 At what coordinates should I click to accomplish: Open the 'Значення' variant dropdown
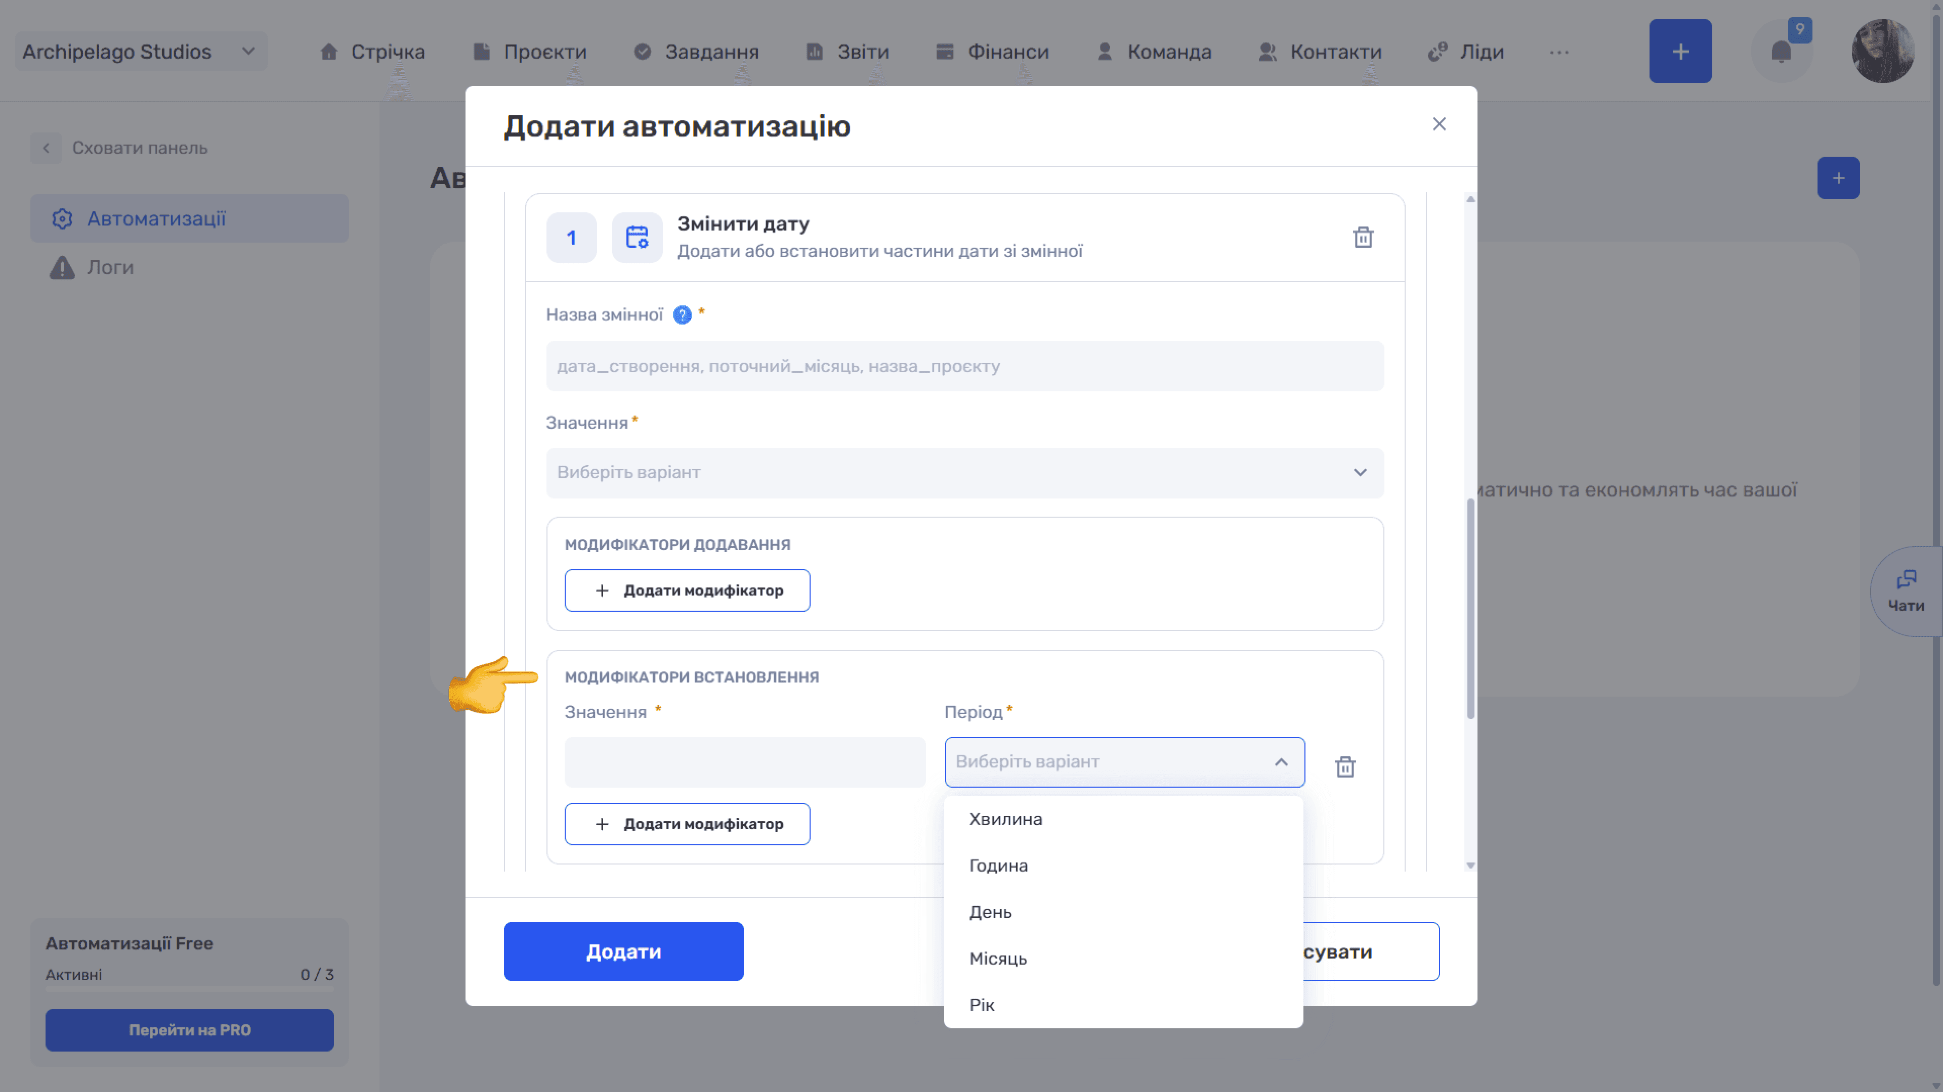pyautogui.click(x=964, y=473)
